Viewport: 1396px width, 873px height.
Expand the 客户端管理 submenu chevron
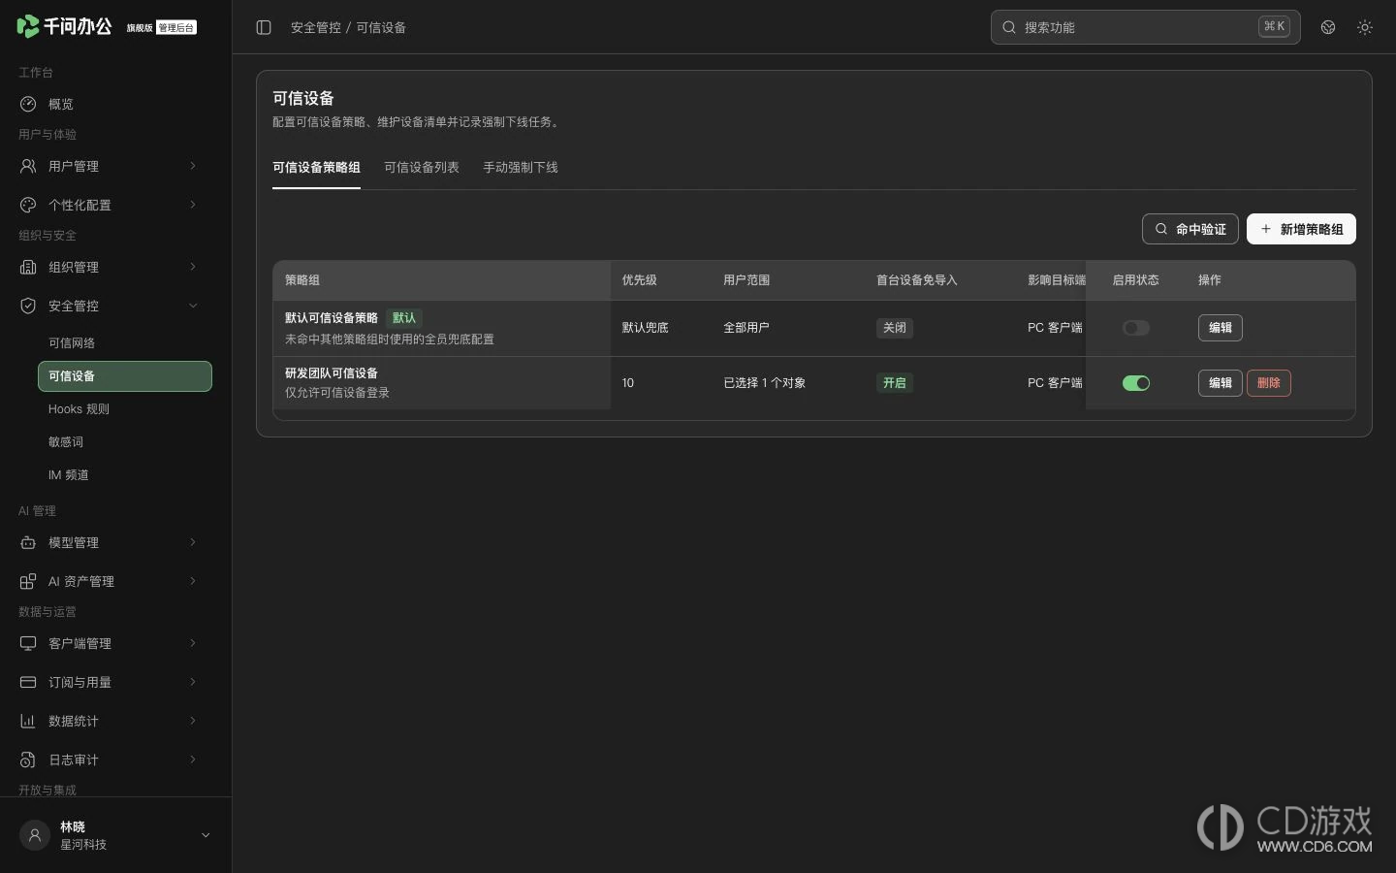pos(193,643)
